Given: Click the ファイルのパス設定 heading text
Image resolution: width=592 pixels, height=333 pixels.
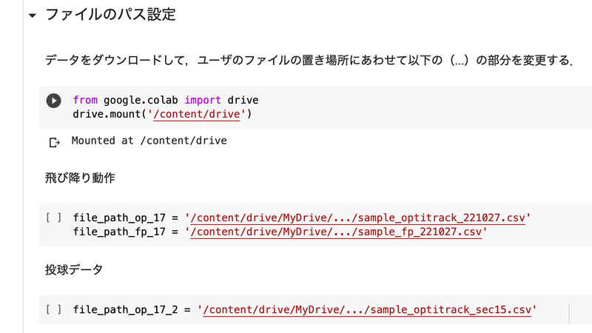Looking at the screenshot, I should point(110,15).
